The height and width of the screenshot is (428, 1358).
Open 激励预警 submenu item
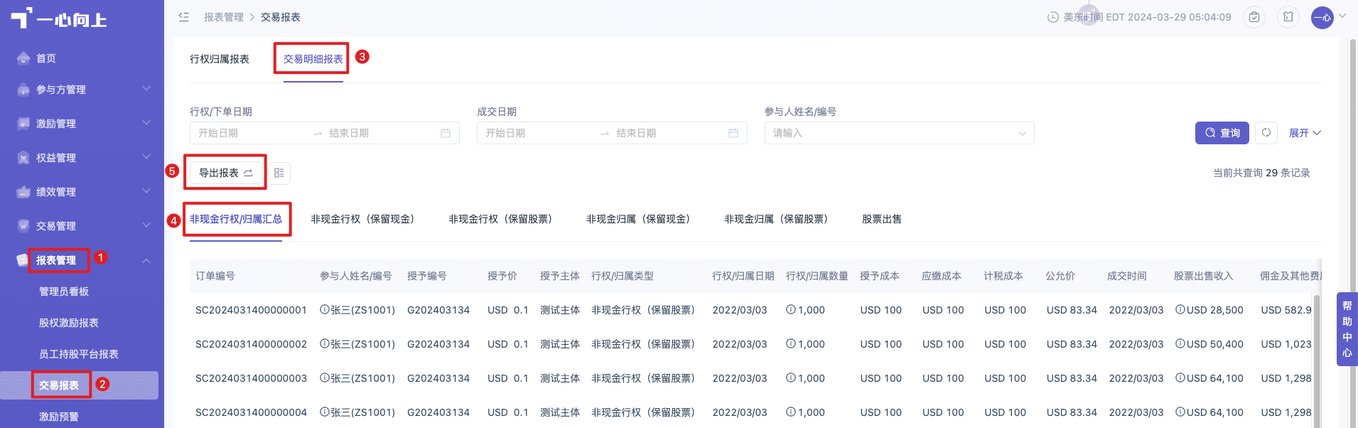pos(59,417)
